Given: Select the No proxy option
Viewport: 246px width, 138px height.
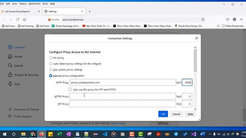Looking at the screenshot, I should click(x=51, y=58).
